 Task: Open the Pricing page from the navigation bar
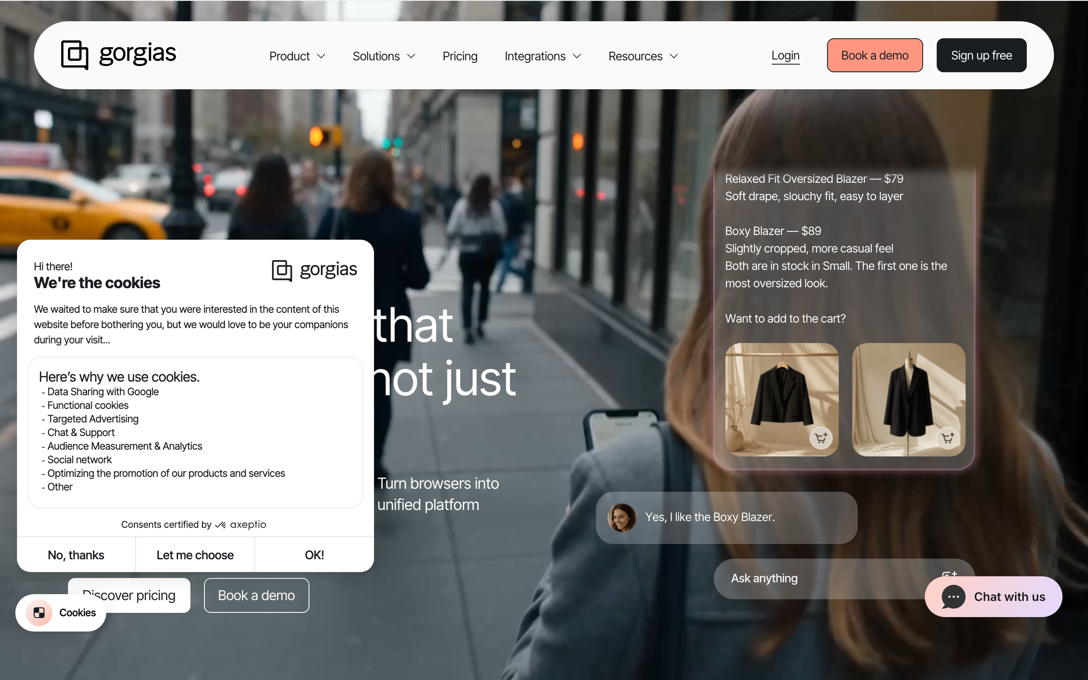tap(460, 56)
